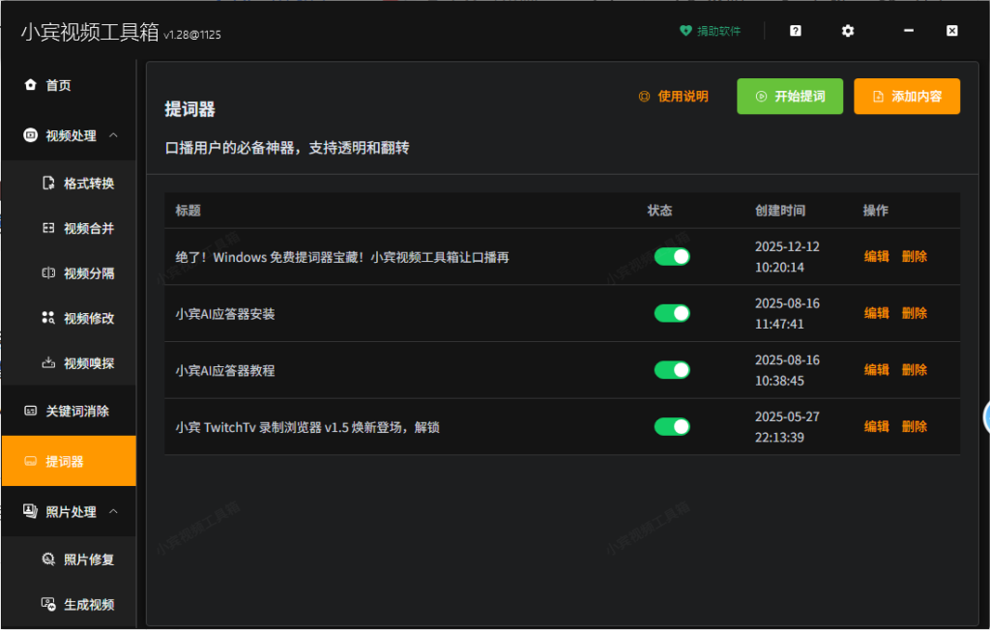The height and width of the screenshot is (630, 990).
Task: Click the 添加内容 orange button
Action: tap(907, 96)
